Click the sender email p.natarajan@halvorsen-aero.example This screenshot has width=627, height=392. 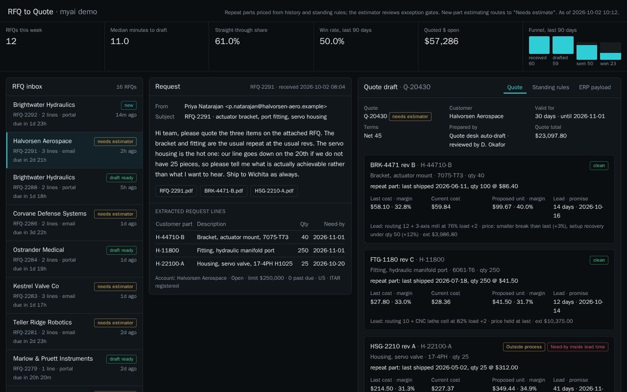click(276, 106)
